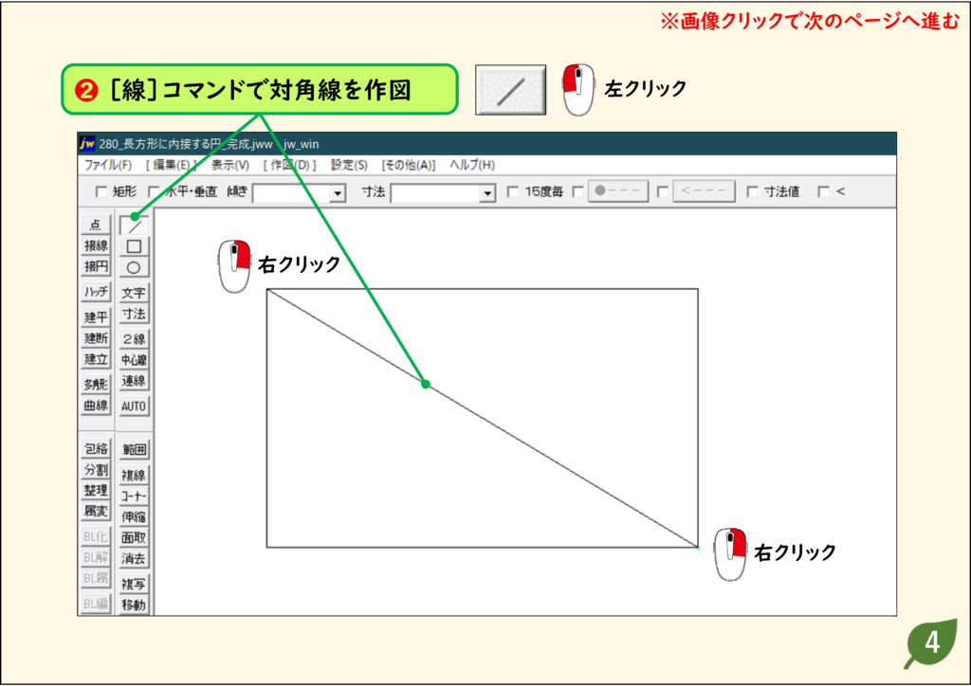Click the jw app icon in title bar

87,144
